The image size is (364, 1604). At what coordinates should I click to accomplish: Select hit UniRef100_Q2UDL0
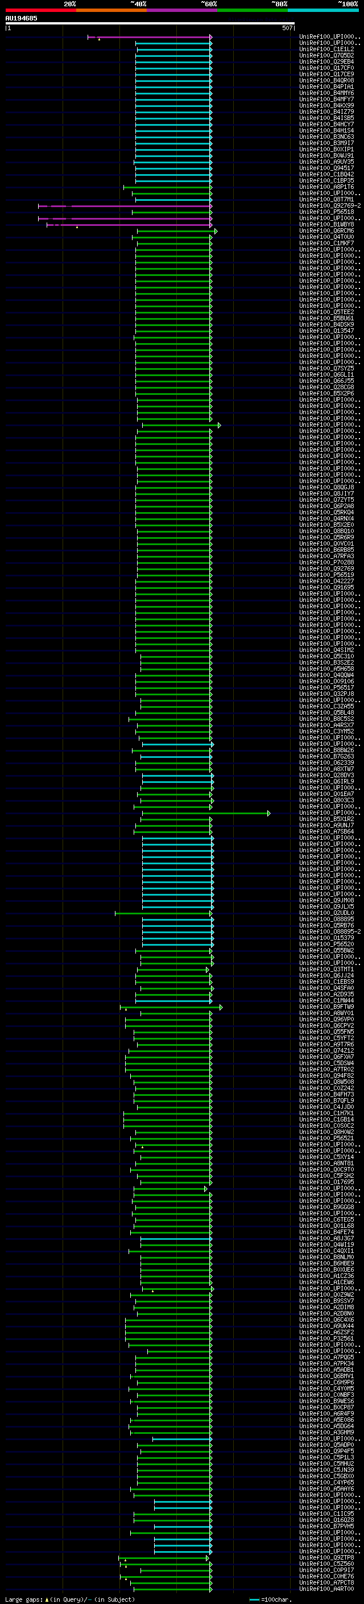326,913
